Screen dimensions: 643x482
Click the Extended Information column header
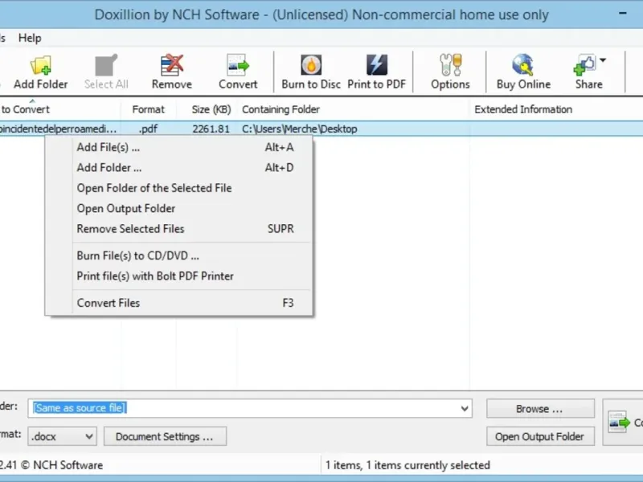[556, 109]
